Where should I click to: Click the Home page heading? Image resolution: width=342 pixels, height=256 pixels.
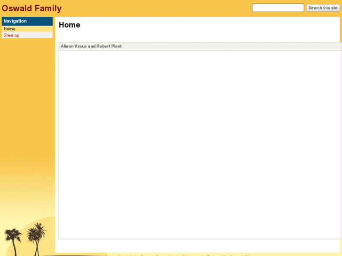pos(69,25)
